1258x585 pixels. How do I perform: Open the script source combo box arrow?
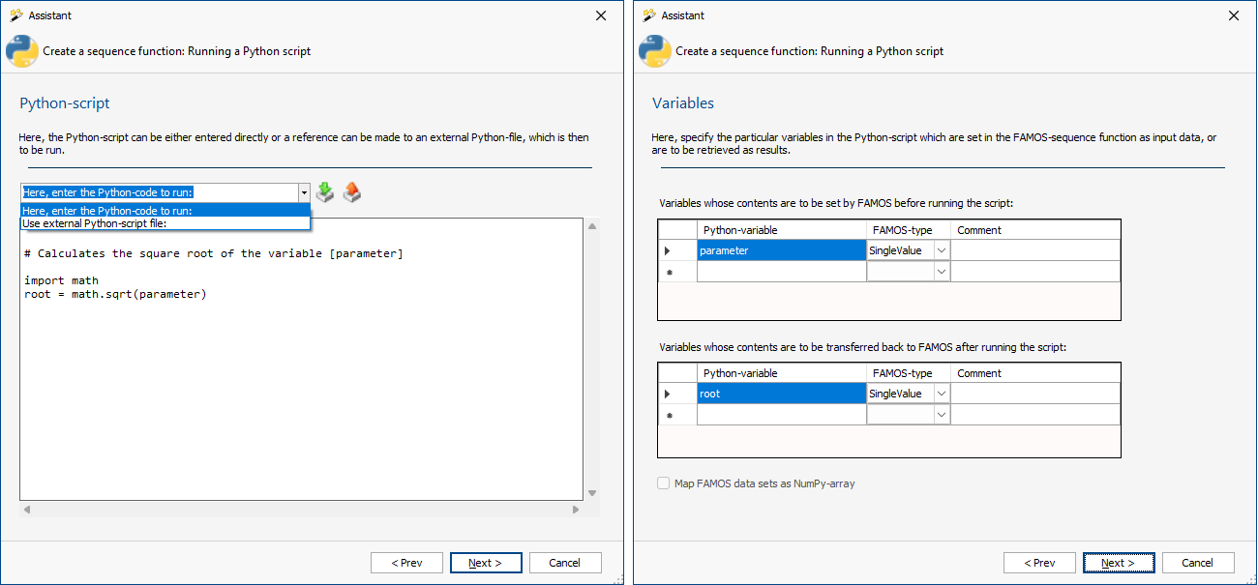coord(303,192)
